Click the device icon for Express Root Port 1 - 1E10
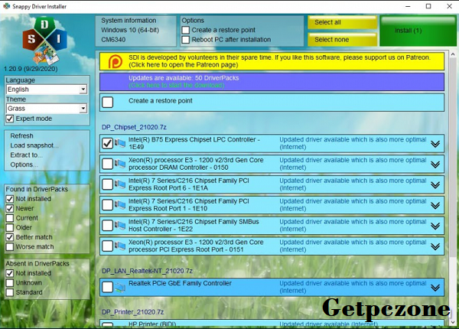The image size is (459, 329). coord(120,204)
